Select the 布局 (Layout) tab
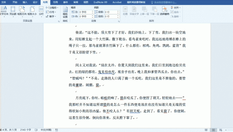This screenshot has width=233, height=132. 45,2
